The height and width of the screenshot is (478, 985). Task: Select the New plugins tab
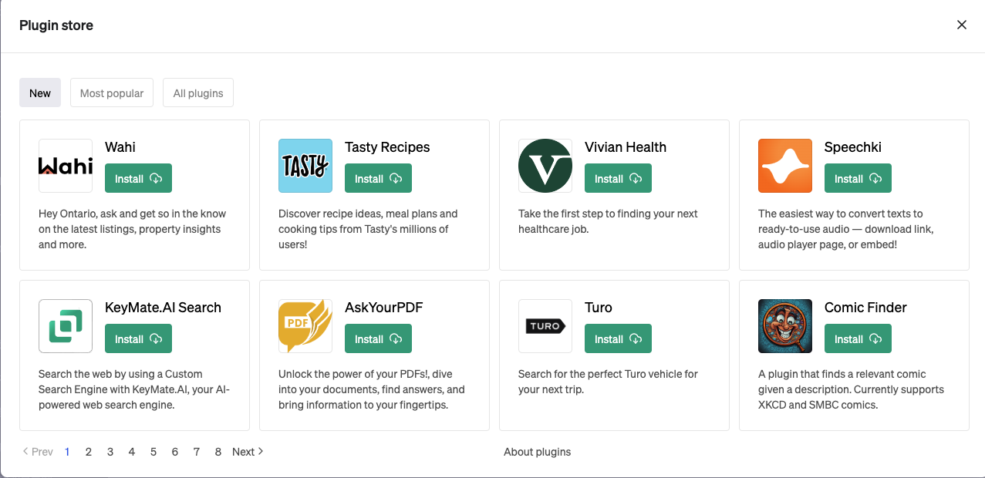[x=40, y=93]
